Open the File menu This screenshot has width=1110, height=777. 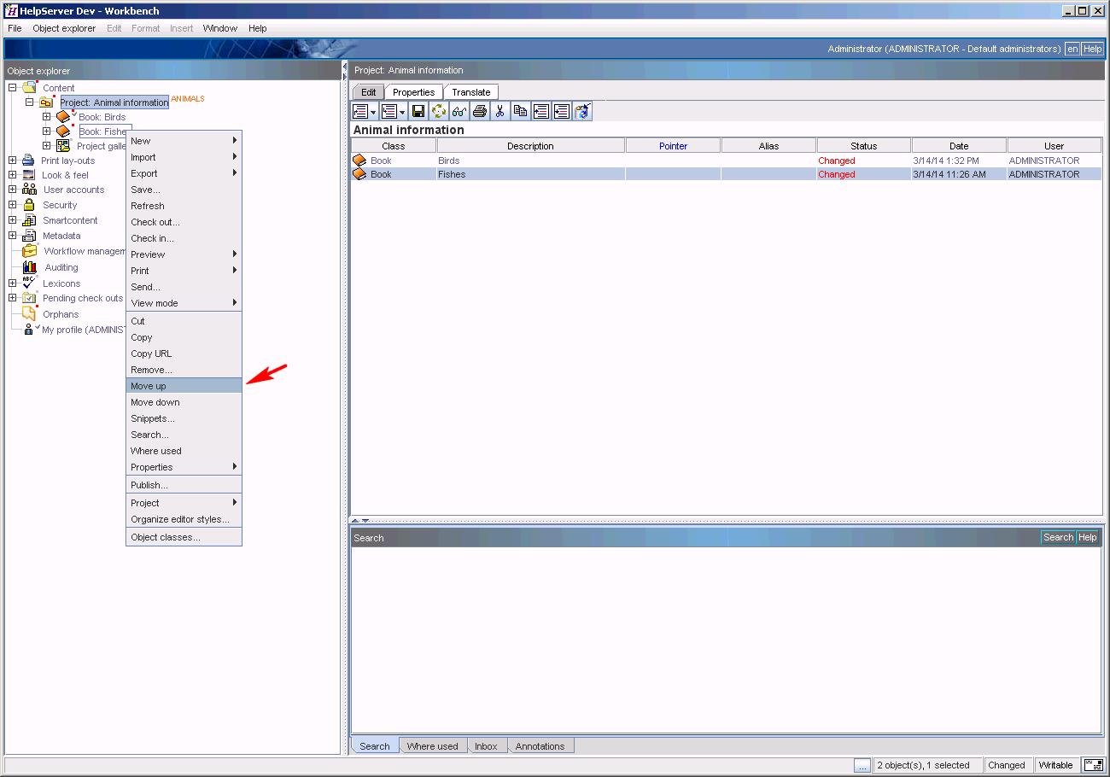[15, 28]
